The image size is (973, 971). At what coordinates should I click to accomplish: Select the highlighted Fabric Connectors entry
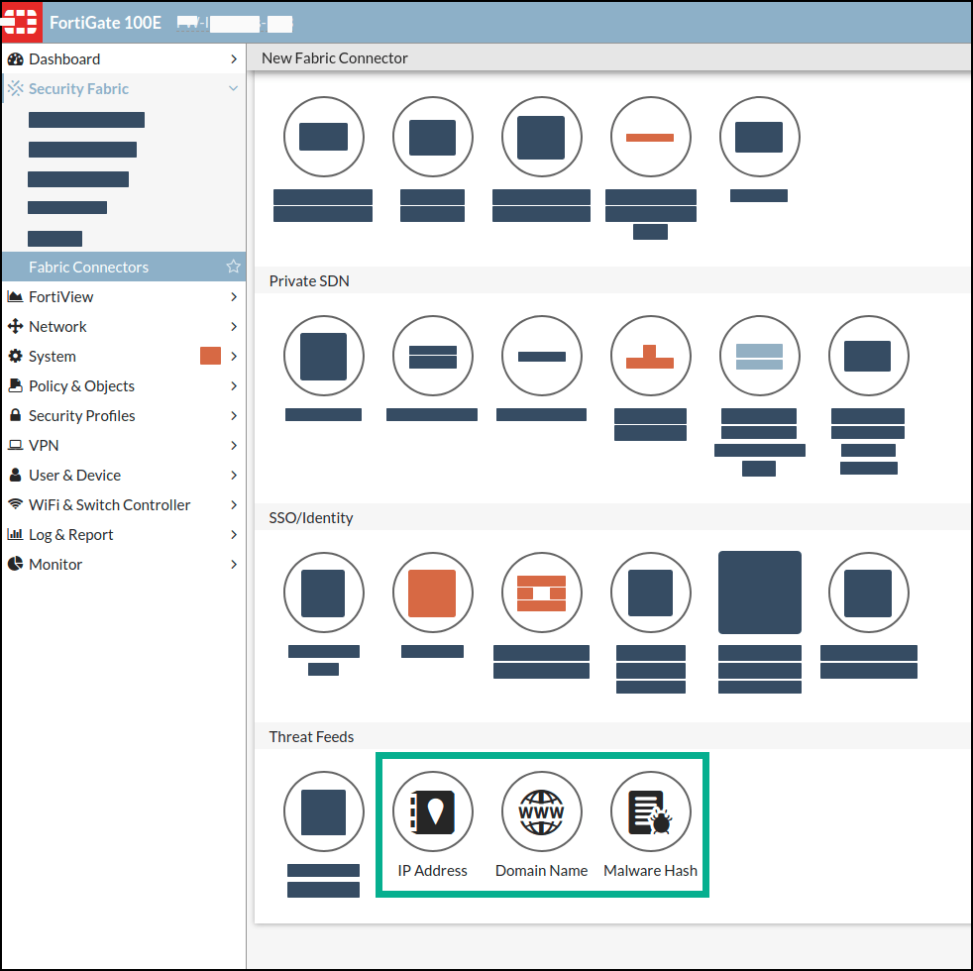[88, 268]
